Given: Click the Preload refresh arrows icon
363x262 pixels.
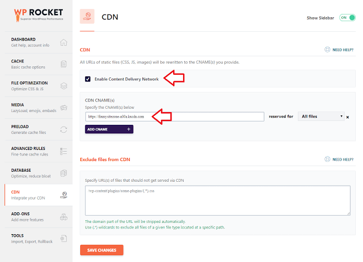Looking at the screenshot, I should pos(63,129).
